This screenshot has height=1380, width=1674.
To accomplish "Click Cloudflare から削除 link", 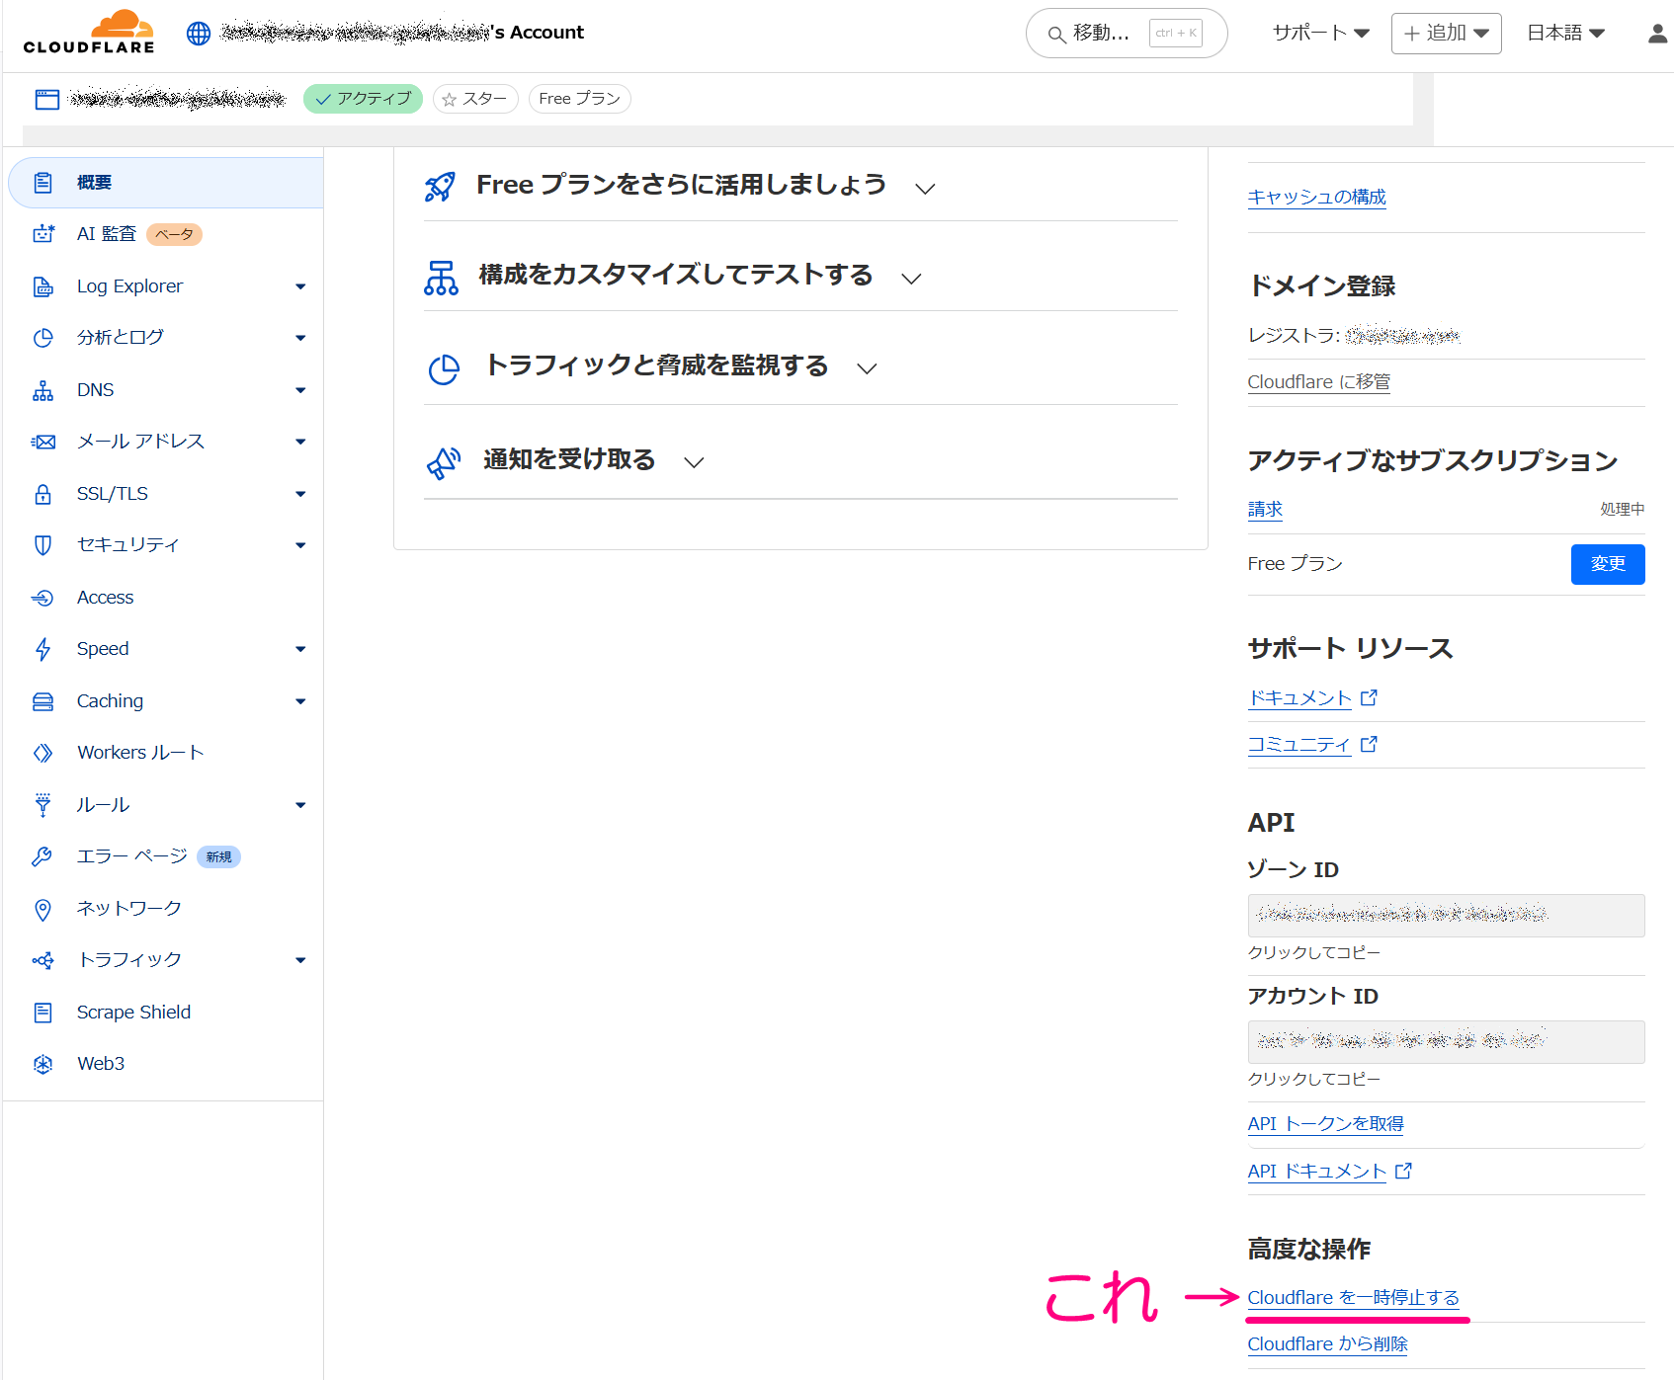I will [x=1327, y=1343].
